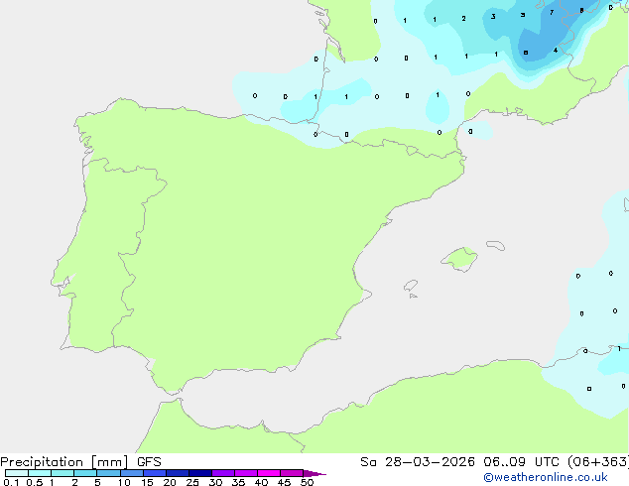Click the legend label "25"
The height and width of the screenshot is (486, 629).
tap(192, 482)
